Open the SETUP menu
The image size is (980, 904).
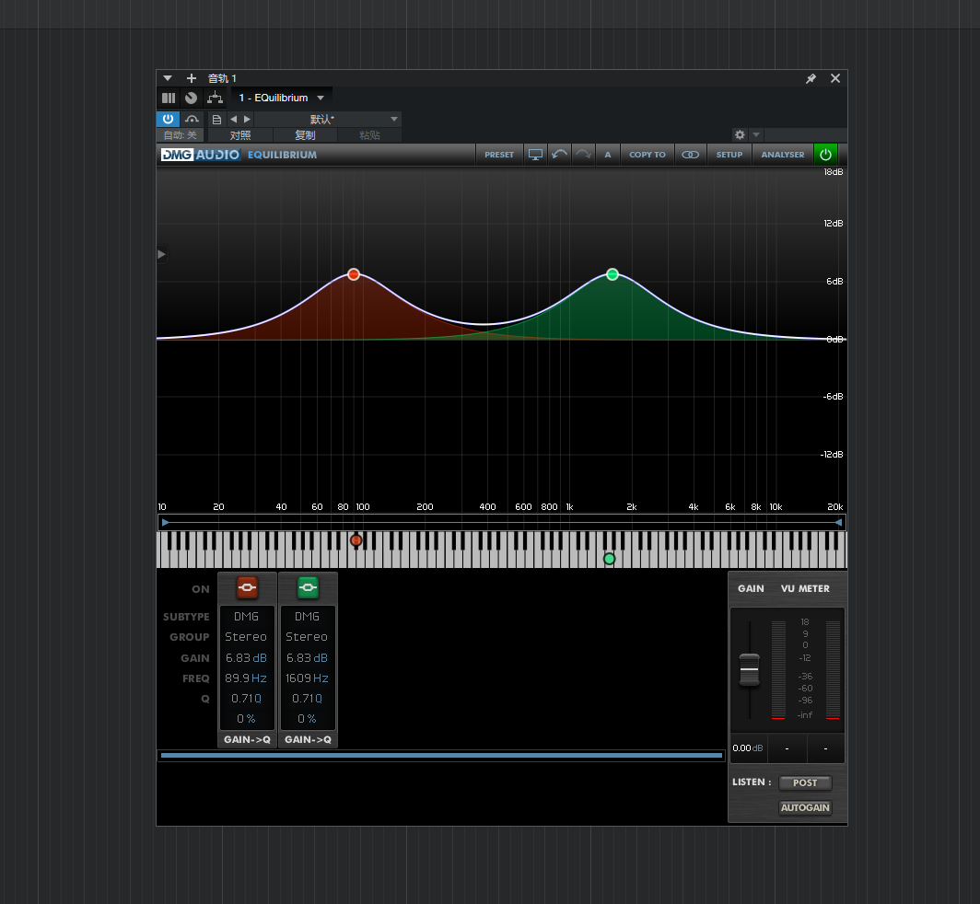(729, 155)
